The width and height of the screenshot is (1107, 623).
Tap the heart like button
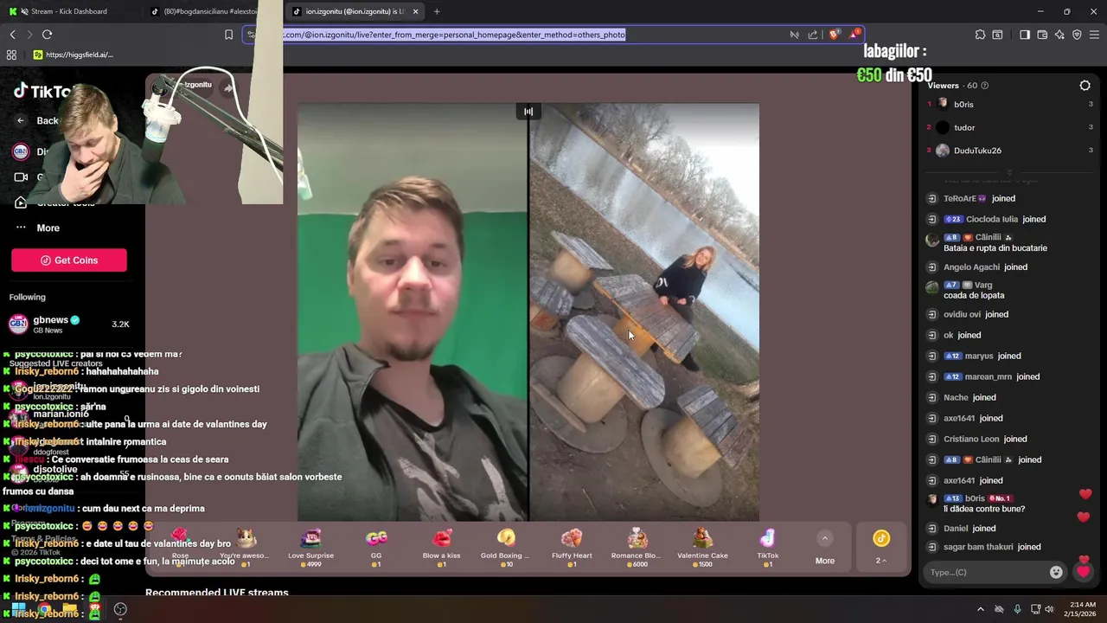[1083, 572]
